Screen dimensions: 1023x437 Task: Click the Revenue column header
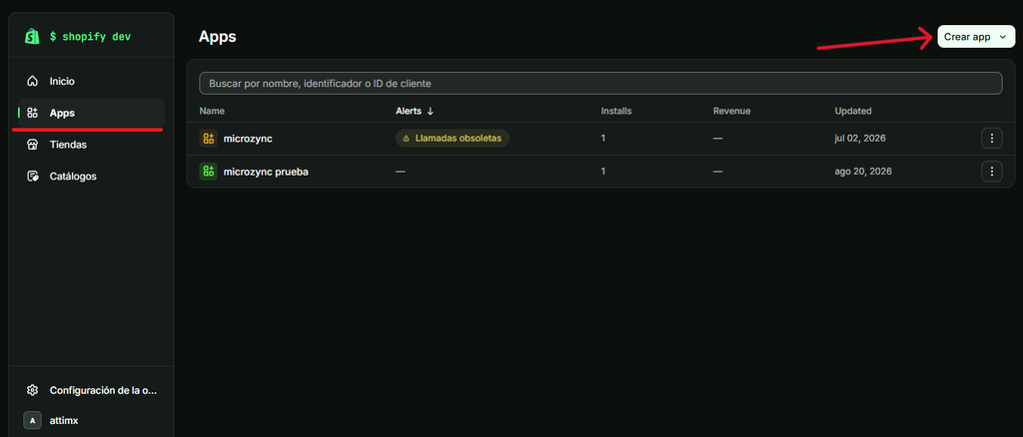(x=732, y=112)
